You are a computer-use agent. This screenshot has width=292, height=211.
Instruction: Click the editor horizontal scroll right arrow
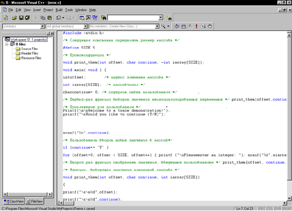(285, 203)
